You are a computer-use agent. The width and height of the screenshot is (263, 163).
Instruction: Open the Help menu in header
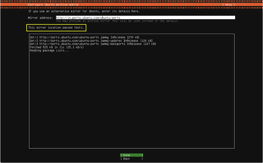[x=228, y=4]
